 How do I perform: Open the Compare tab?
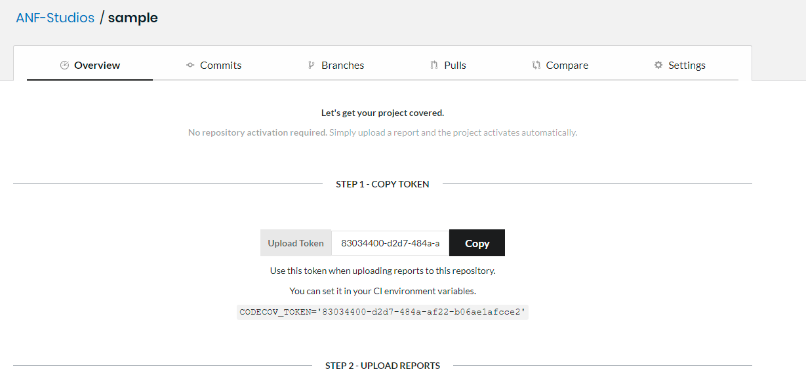point(567,65)
